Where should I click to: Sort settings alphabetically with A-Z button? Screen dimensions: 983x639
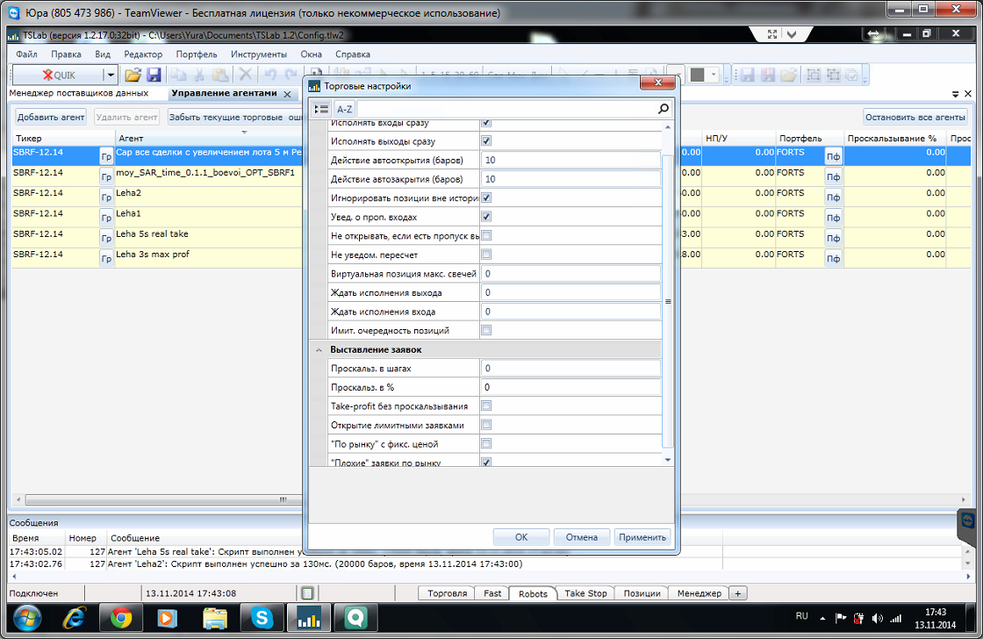pyautogui.click(x=345, y=109)
